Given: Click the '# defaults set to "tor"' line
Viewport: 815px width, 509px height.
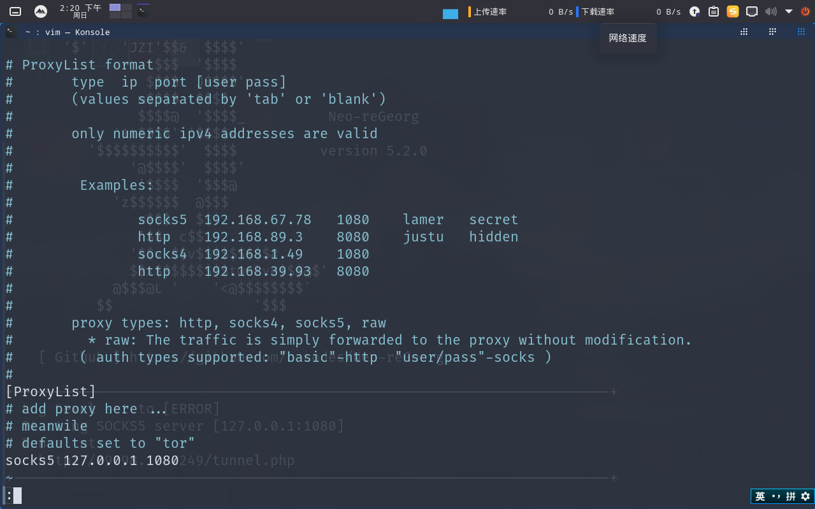Looking at the screenshot, I should pyautogui.click(x=100, y=443).
